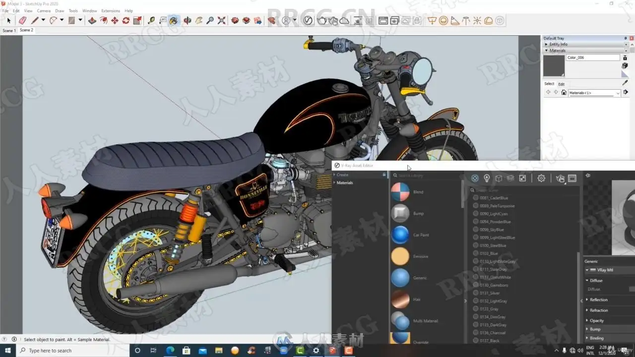This screenshot has width=635, height=357.
Task: Open the taskbar search box
Action: tap(73, 351)
